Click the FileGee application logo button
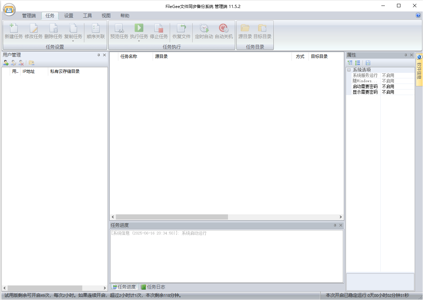423x300 pixels. point(9,10)
